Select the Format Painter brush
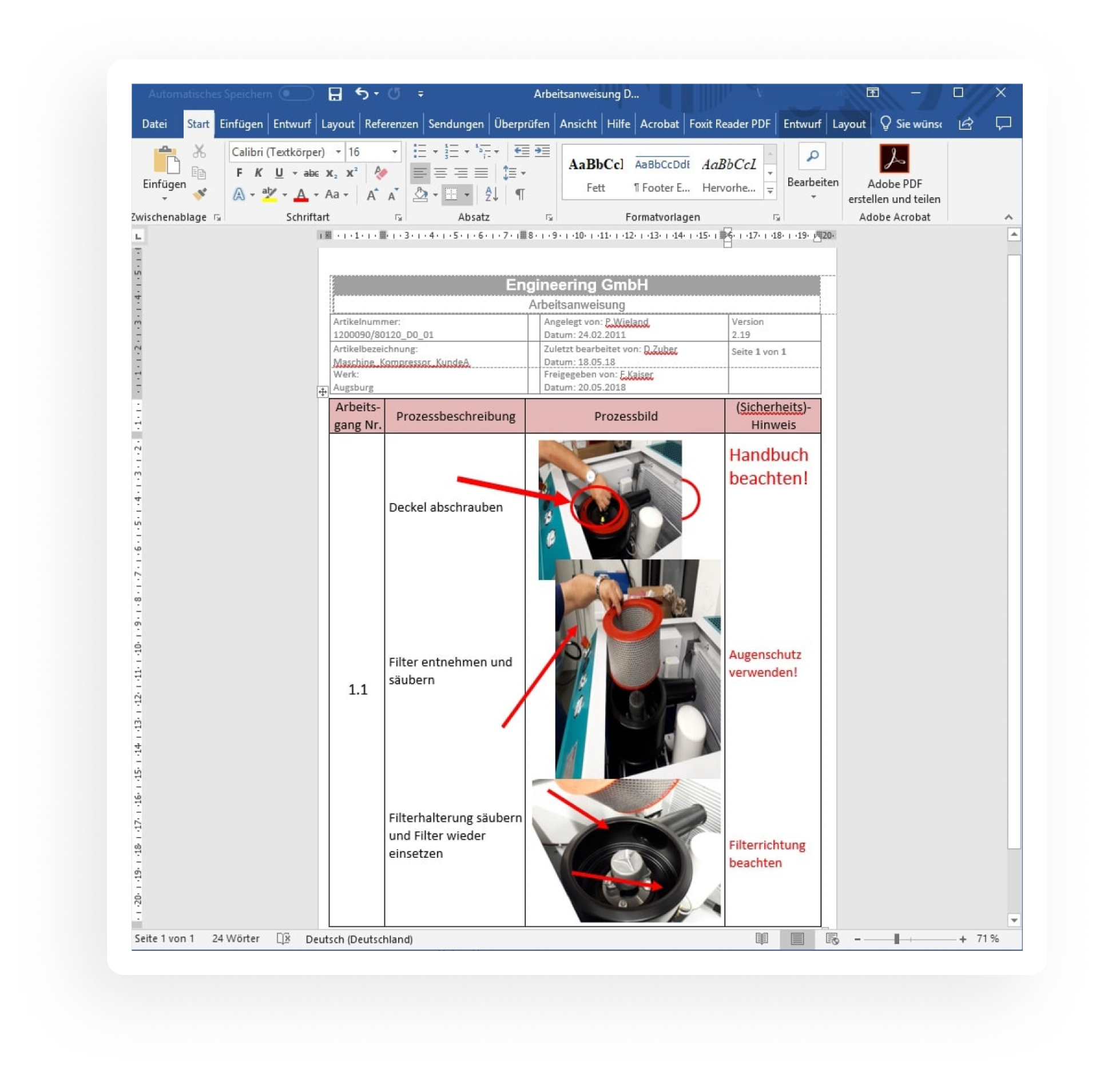The image size is (1104, 1079). click(x=199, y=194)
